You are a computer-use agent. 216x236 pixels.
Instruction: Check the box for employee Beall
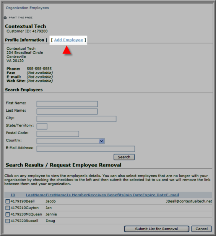pyautogui.click(x=8, y=201)
